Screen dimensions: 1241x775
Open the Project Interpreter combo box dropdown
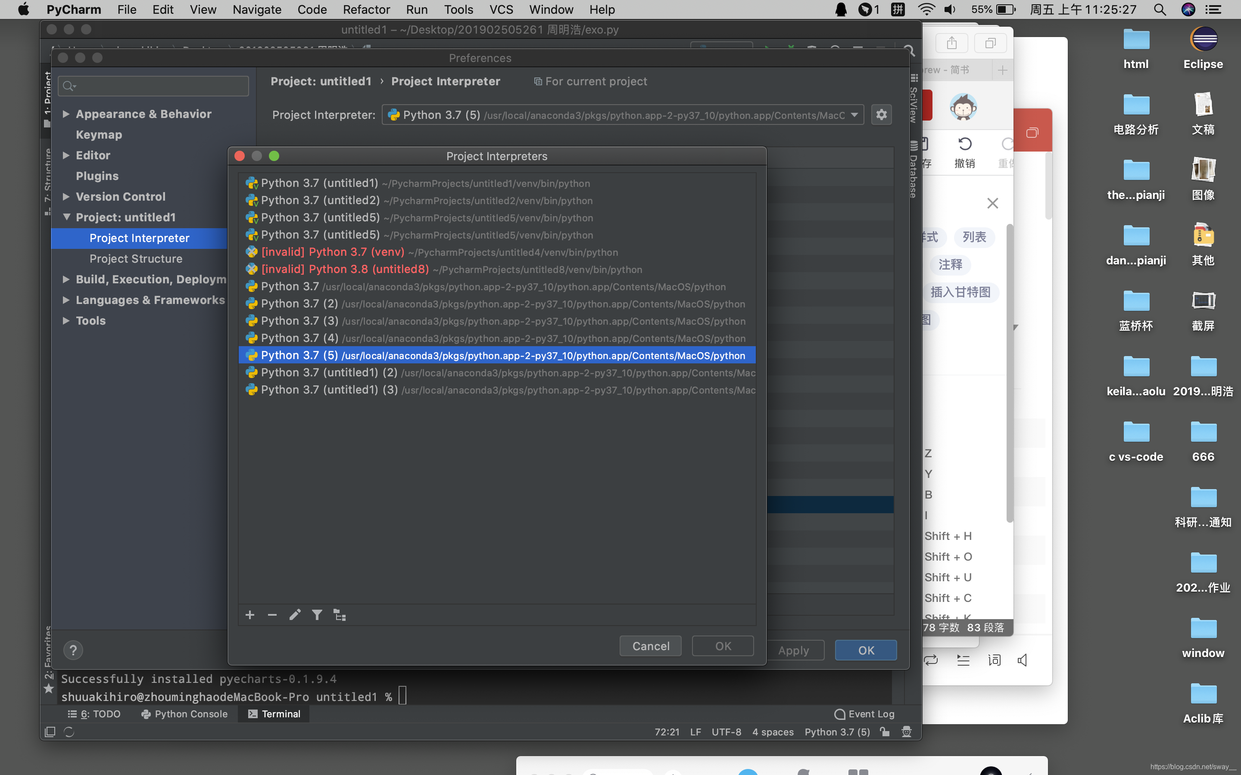pos(854,115)
